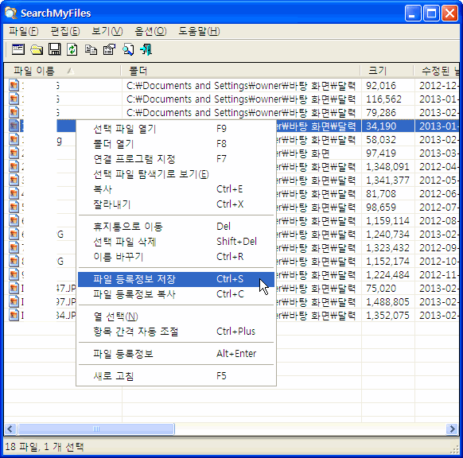Click file icon in 1,240,734 size row
Viewport: 463px width, 458px height.
pos(14,235)
